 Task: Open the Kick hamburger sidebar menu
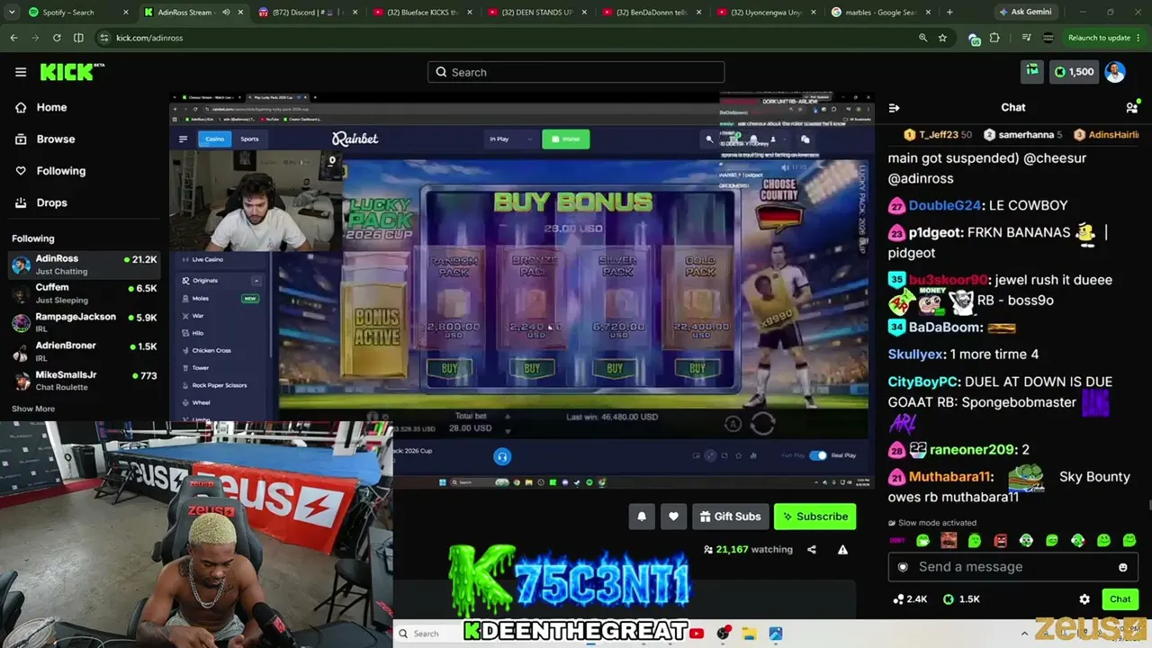[21, 72]
